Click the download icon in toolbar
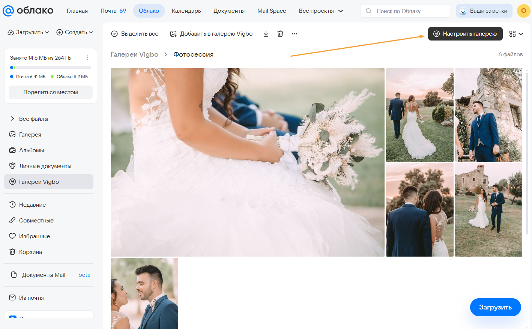 click(x=266, y=34)
